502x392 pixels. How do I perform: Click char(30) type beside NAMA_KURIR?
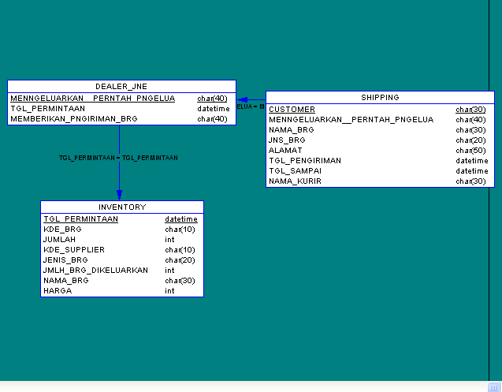470,181
